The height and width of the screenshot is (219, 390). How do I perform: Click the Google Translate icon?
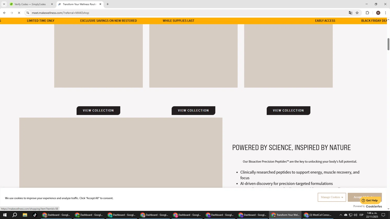(350, 13)
